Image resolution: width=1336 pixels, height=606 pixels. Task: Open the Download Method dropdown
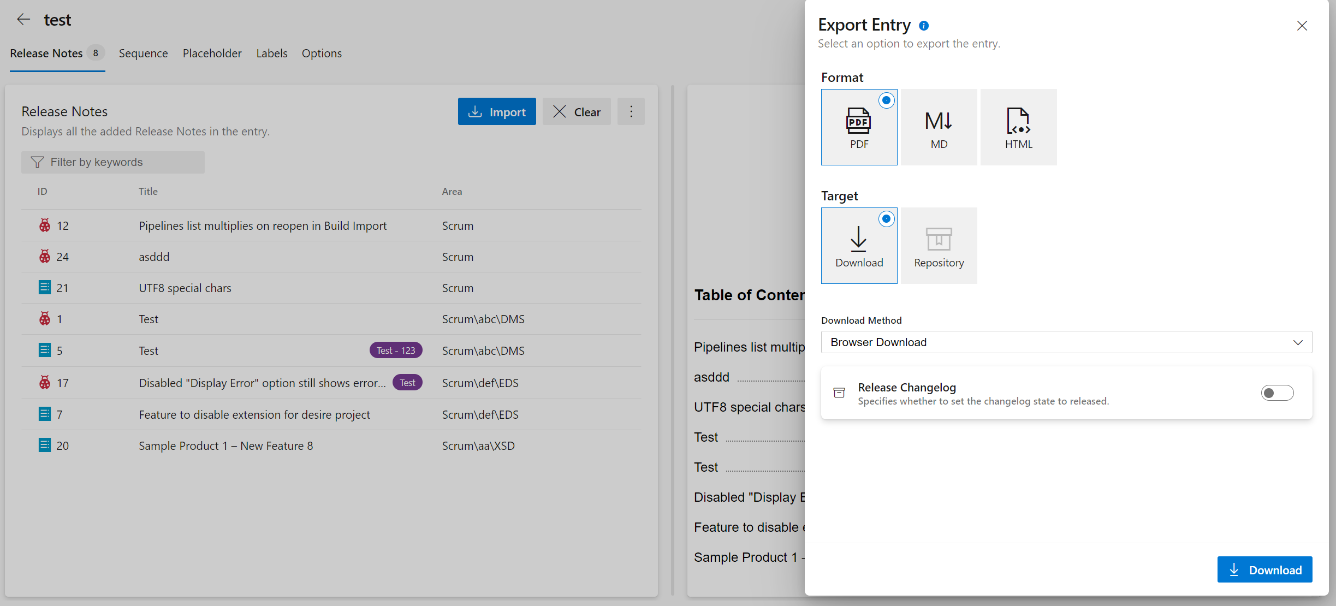point(1065,342)
